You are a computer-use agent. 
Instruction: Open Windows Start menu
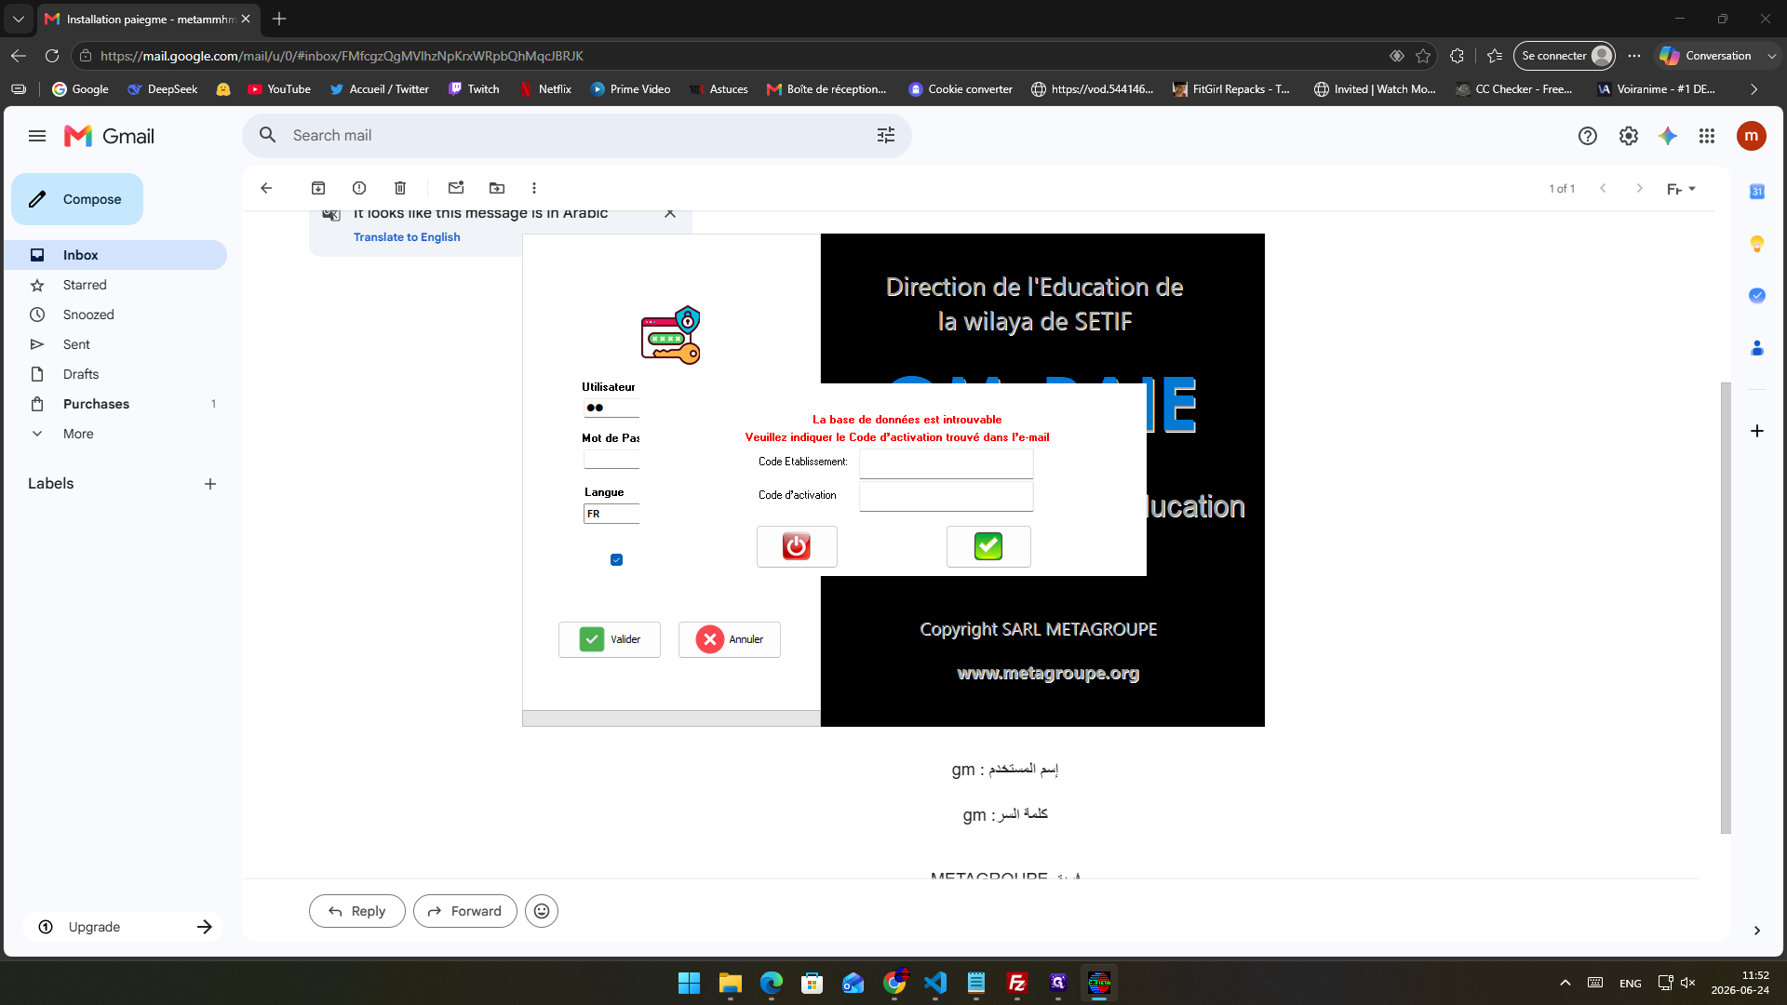(689, 983)
